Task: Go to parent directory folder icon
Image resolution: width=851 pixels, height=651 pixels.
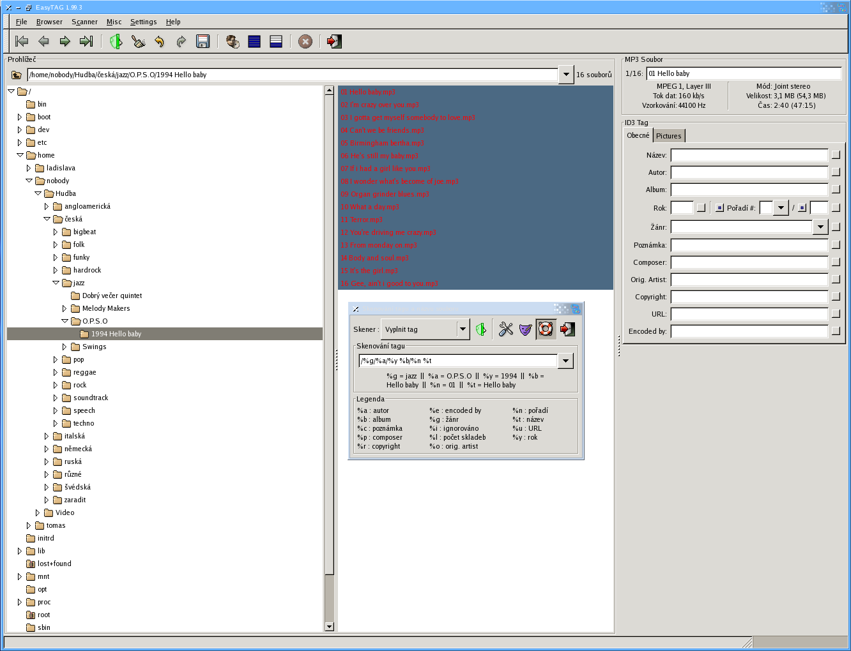Action: [17, 75]
